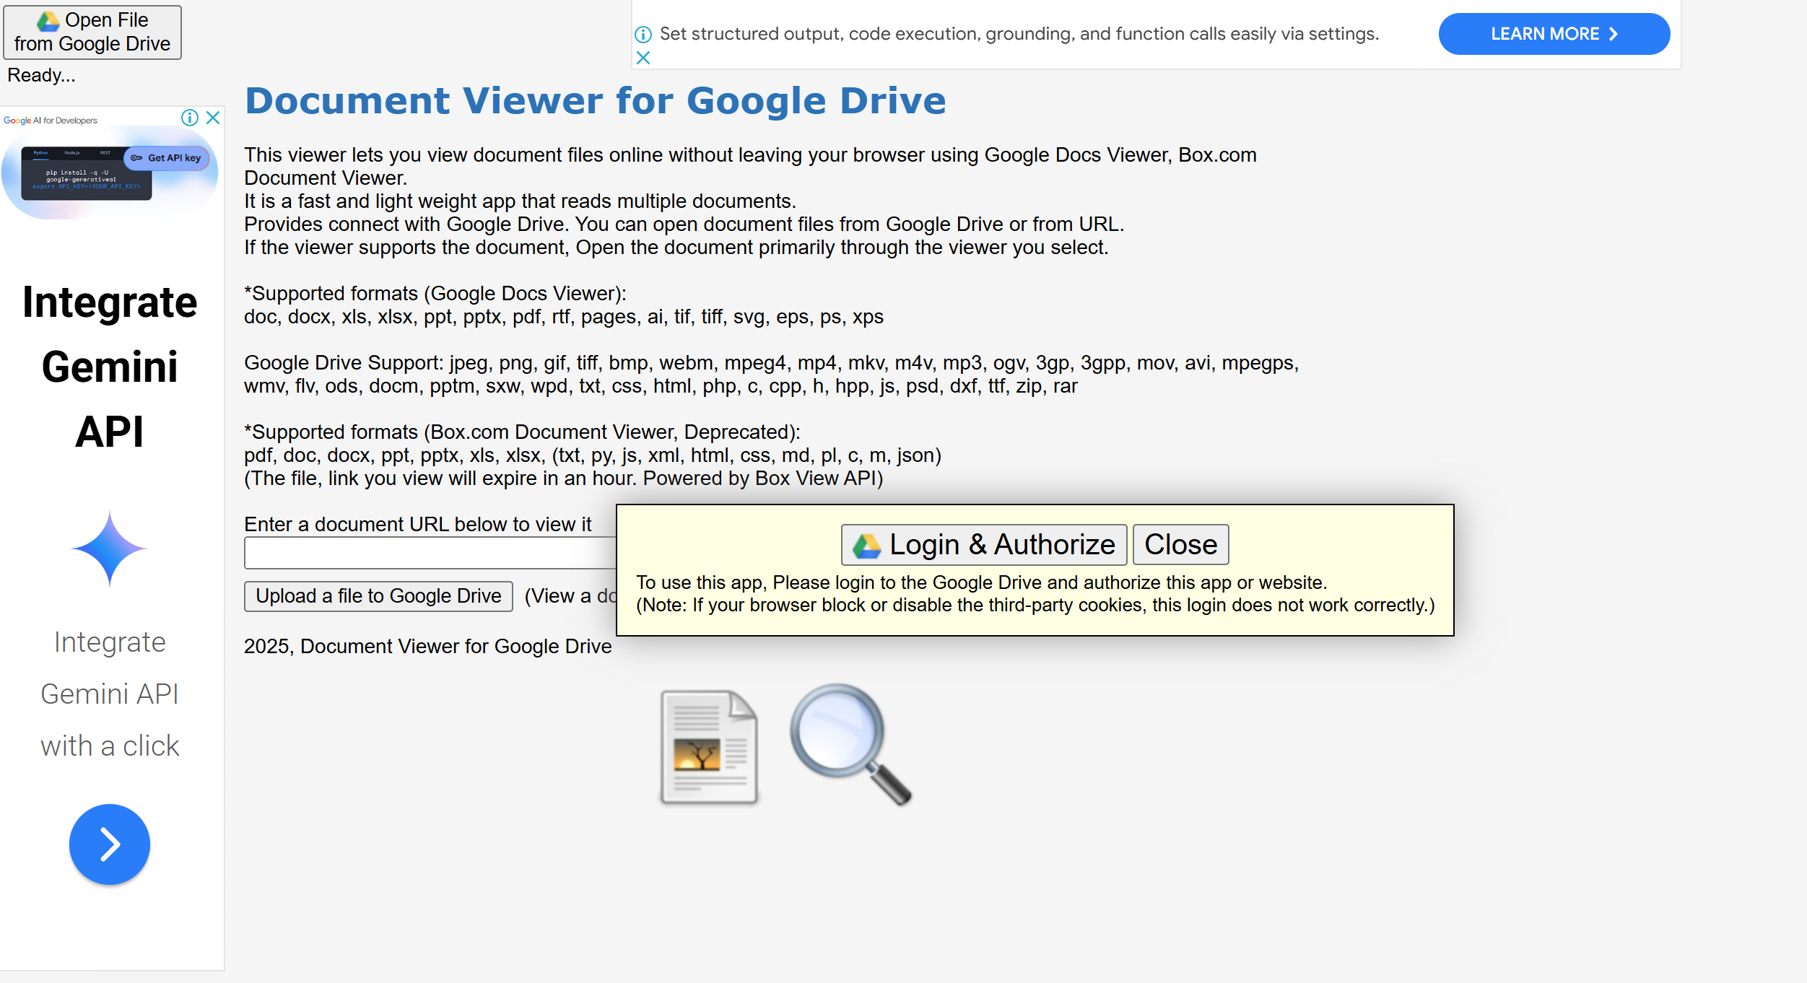
Task: Click the Get API key ad button
Action: pyautogui.click(x=167, y=158)
